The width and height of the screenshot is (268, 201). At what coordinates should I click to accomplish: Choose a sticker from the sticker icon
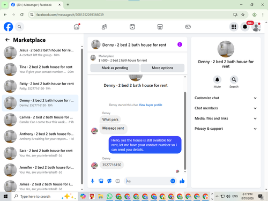109,181
